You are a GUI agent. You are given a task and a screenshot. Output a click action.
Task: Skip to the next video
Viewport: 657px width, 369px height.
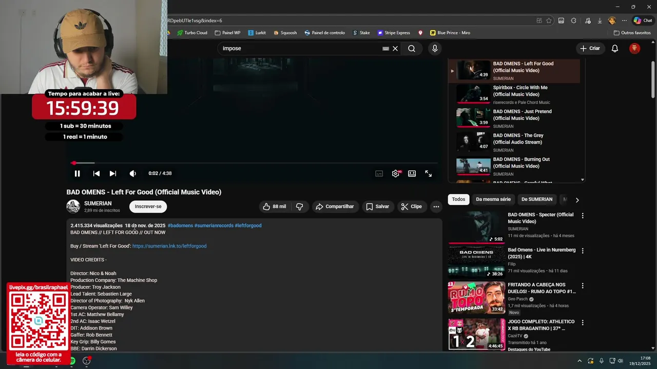point(113,174)
